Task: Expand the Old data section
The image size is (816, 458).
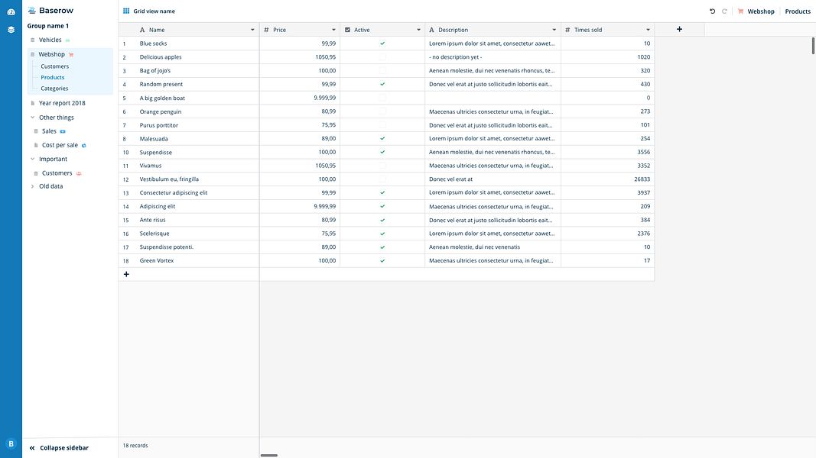Action: click(x=31, y=185)
